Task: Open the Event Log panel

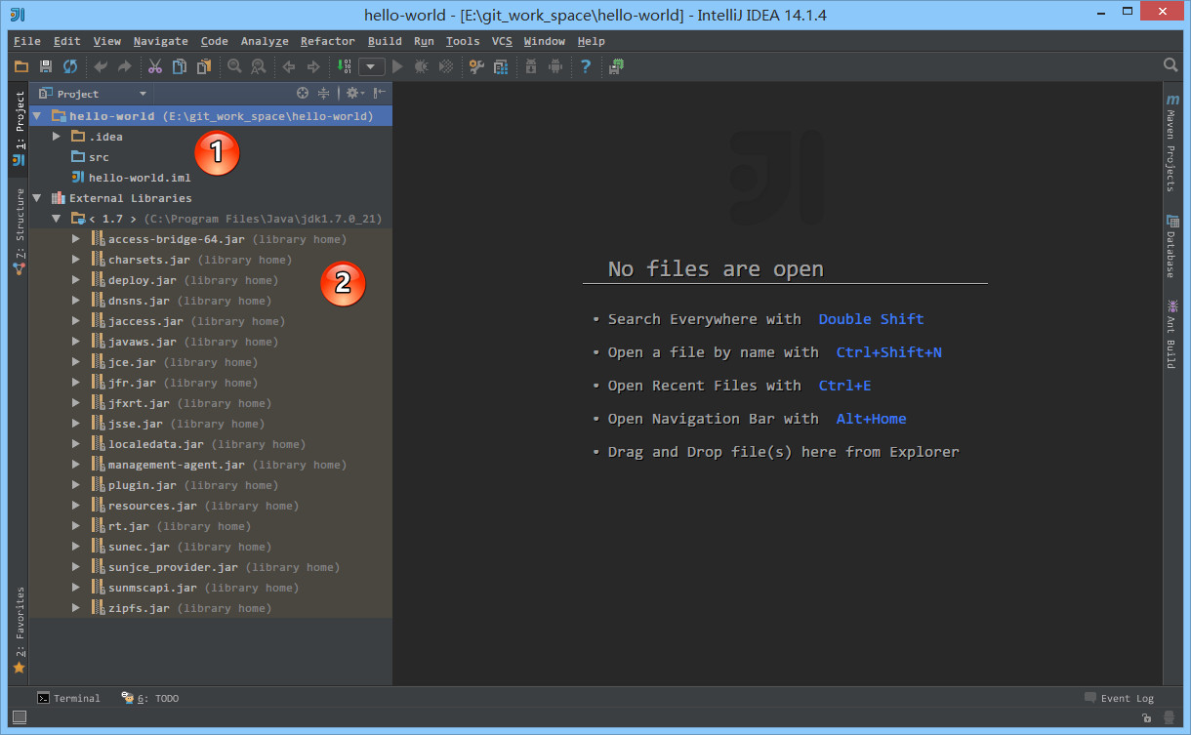Action: click(x=1119, y=698)
